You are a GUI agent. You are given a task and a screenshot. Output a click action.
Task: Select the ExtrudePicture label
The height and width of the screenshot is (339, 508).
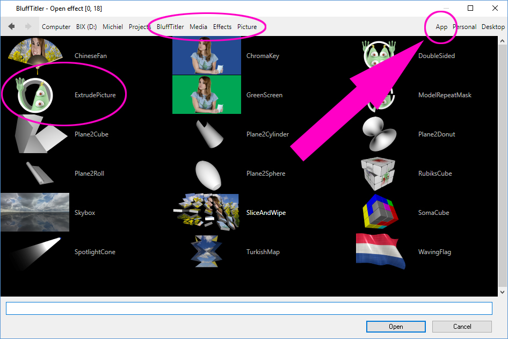click(95, 95)
